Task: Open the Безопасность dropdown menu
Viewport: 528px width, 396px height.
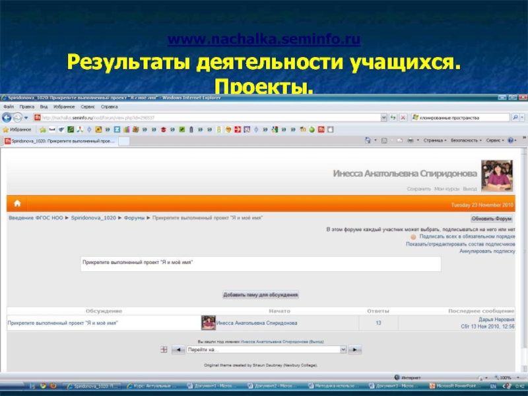Action: tap(466, 141)
